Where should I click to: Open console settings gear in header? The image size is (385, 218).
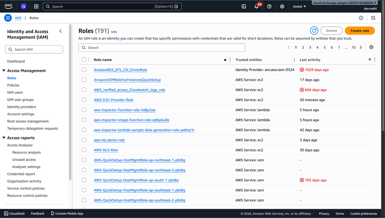(282, 6)
